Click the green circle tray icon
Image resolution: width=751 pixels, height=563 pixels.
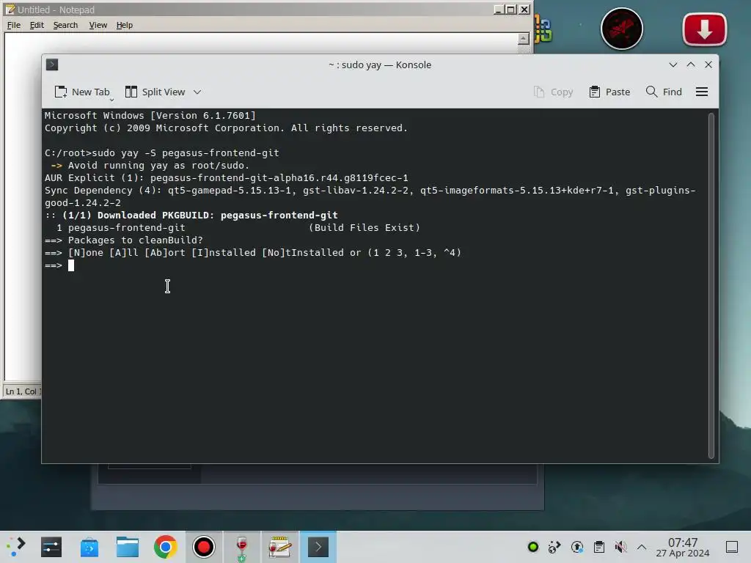click(x=533, y=547)
